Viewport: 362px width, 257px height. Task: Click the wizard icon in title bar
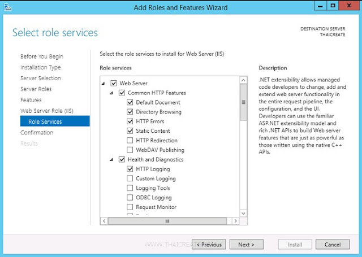click(x=7, y=7)
